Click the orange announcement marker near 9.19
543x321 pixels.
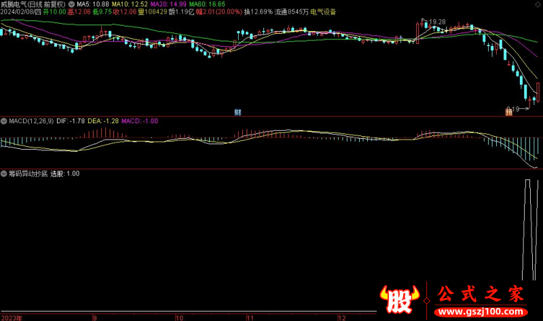pyautogui.click(x=508, y=112)
